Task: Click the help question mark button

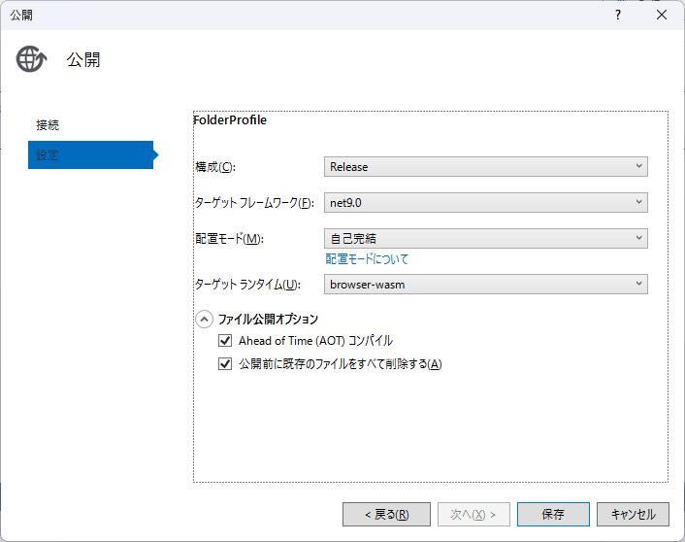Action: pos(618,15)
